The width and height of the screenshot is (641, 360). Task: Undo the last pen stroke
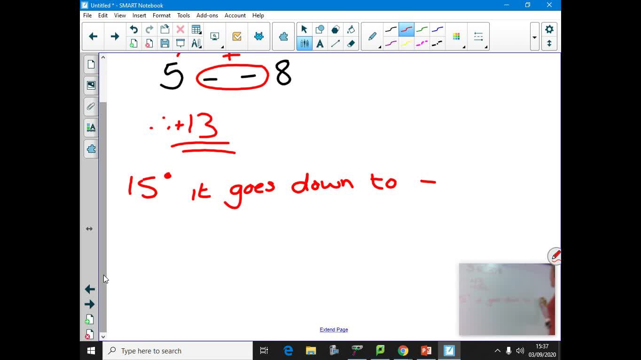(x=133, y=30)
